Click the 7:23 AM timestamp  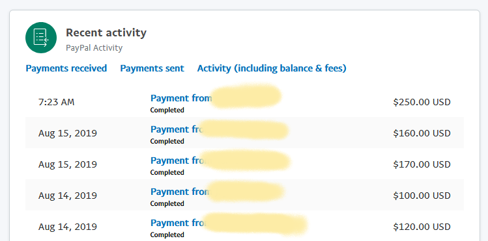point(56,102)
